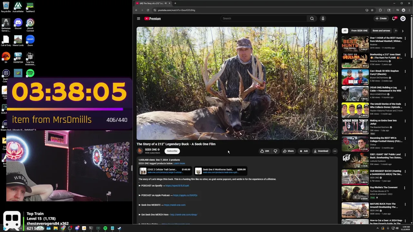The height and width of the screenshot is (232, 413).
Task: Open Spotify desktop shortcut
Action: [30, 73]
